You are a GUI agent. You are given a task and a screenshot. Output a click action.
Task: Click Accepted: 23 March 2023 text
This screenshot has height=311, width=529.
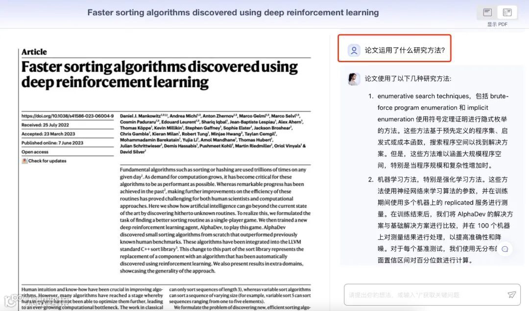point(48,134)
